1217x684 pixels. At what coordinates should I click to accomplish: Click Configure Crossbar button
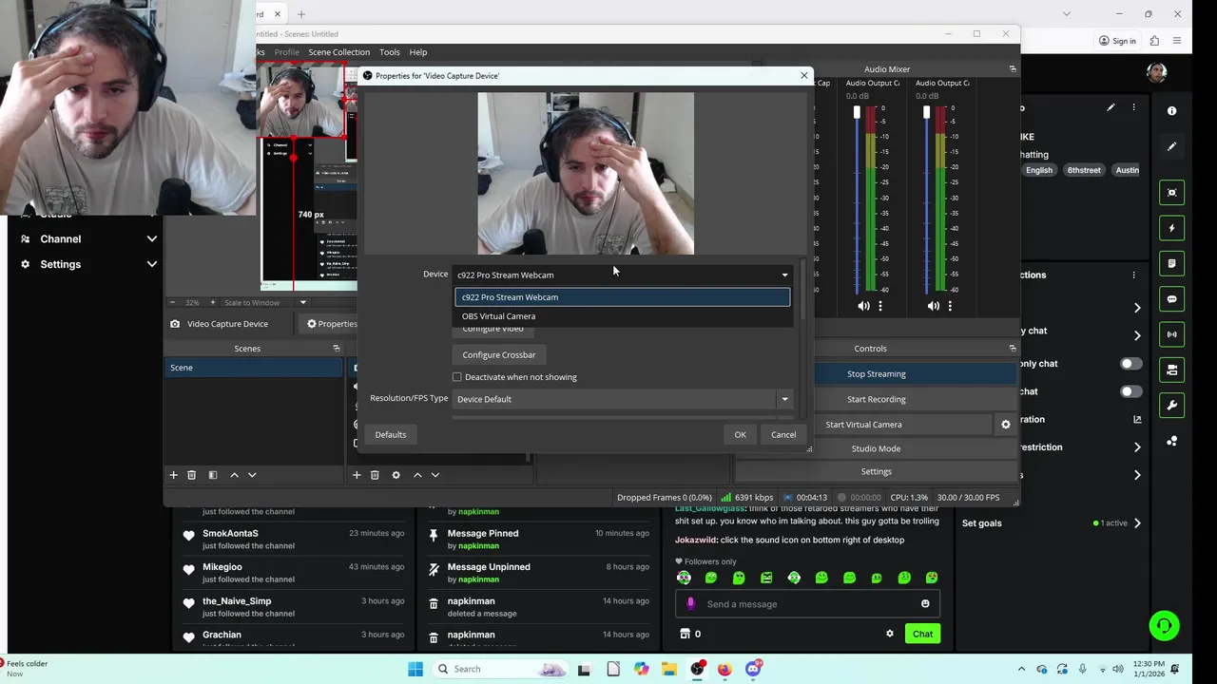pyautogui.click(x=499, y=355)
